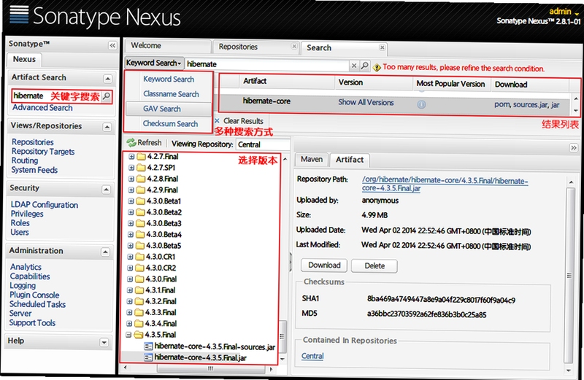
Task: Open the Central repository link
Action: (312, 356)
